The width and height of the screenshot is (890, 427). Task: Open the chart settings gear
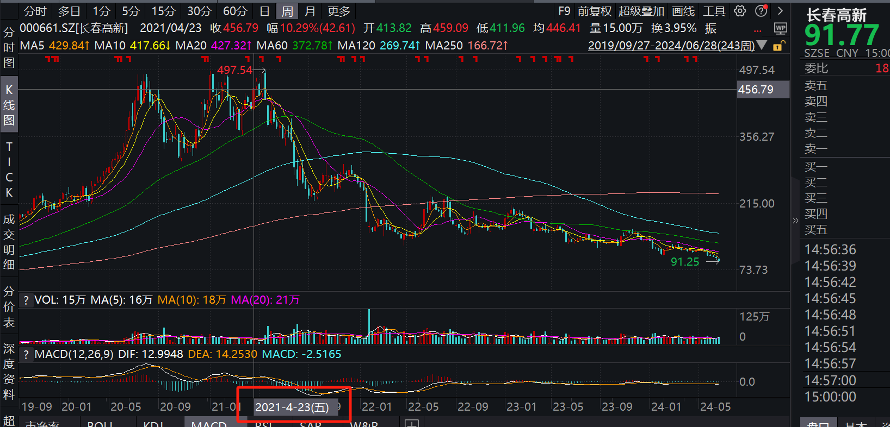pos(740,11)
